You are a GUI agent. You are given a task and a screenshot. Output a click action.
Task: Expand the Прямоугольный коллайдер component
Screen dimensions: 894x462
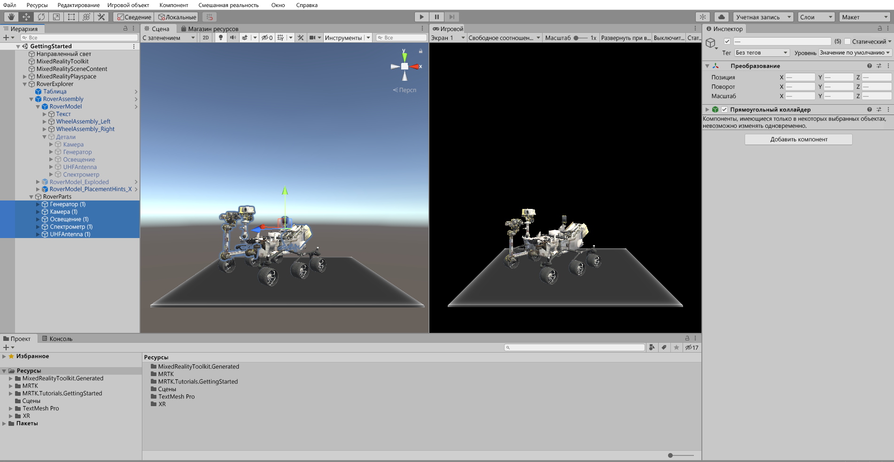[707, 109]
